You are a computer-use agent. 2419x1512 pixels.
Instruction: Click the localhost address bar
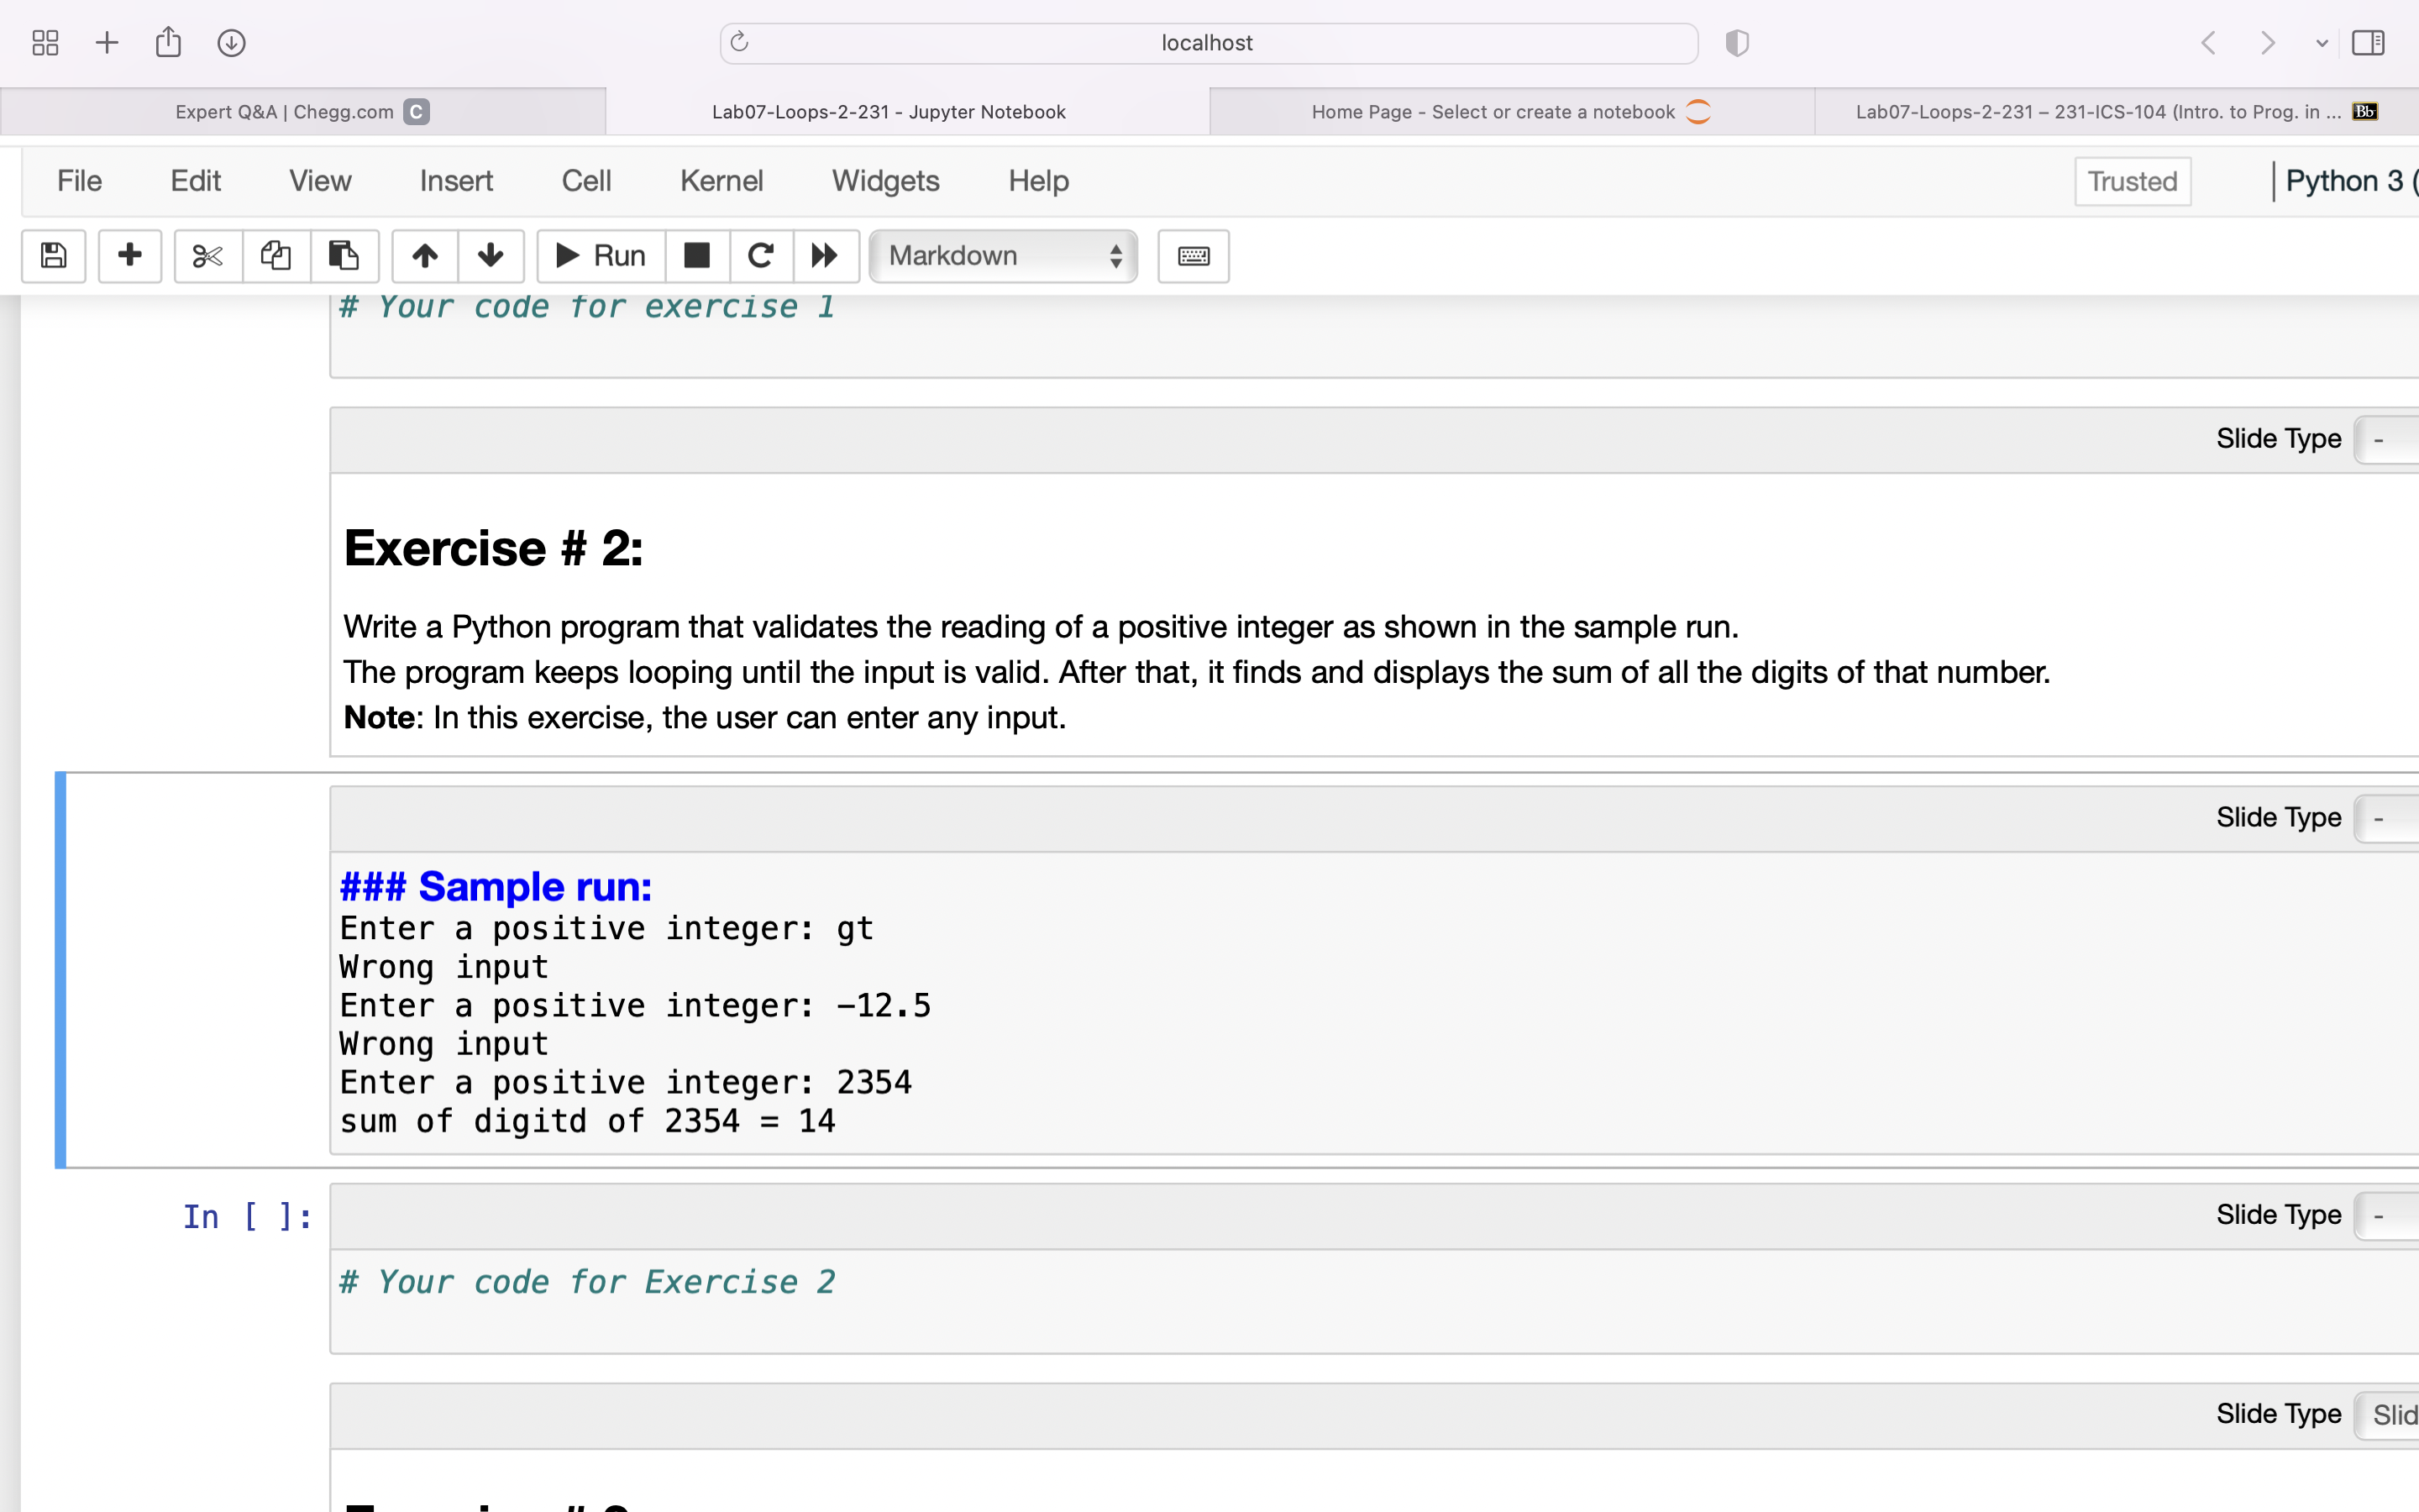(x=1206, y=43)
